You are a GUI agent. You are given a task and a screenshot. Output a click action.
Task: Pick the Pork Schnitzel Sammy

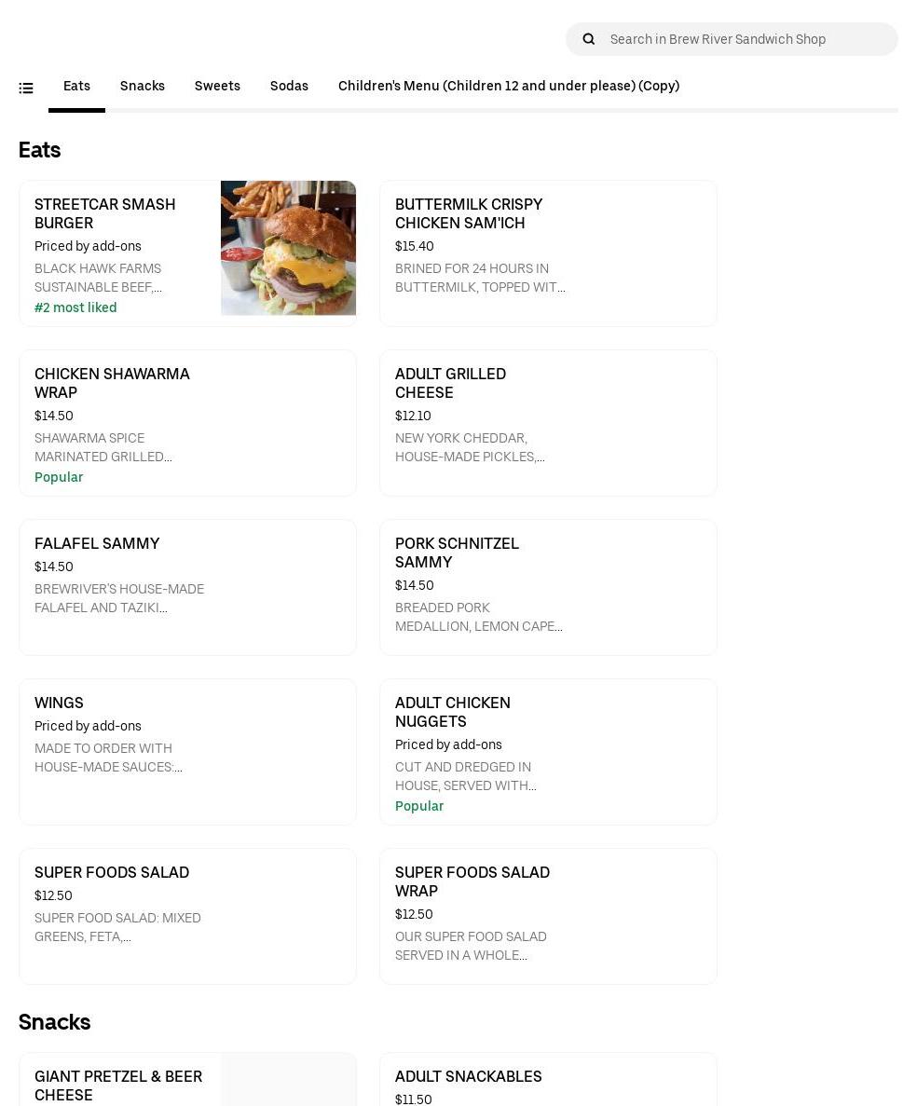point(457,553)
